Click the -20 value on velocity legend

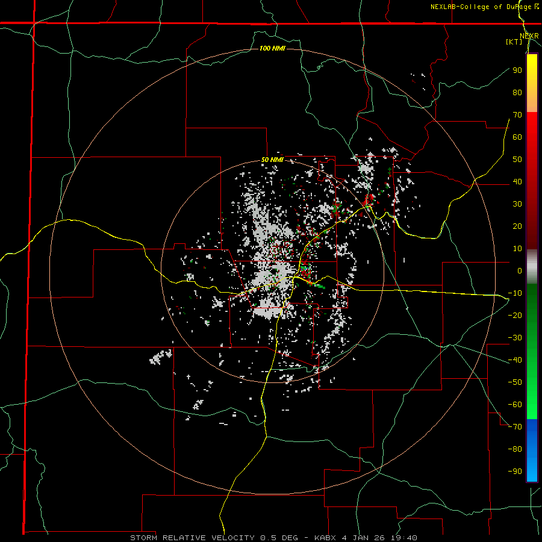pyautogui.click(x=515, y=315)
